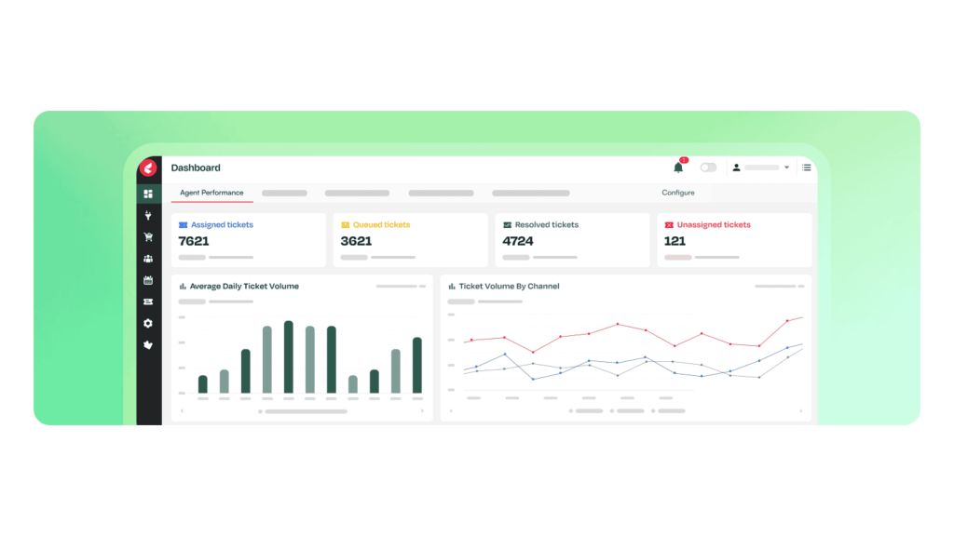
Task: Click the inbox icon in the sidebar
Action: (149, 301)
